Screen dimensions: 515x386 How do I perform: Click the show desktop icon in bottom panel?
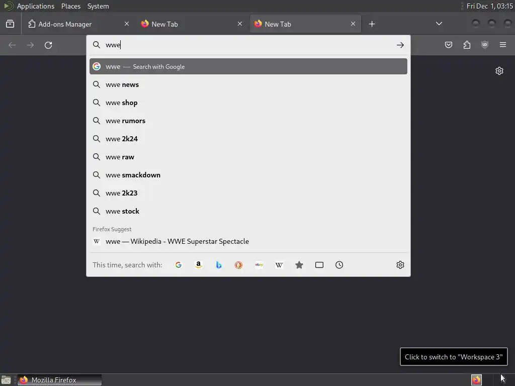6,380
